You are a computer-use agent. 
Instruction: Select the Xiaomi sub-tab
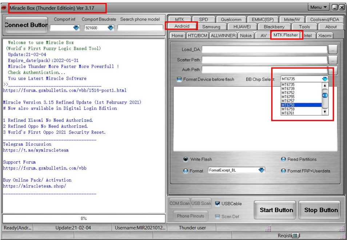[325, 36]
